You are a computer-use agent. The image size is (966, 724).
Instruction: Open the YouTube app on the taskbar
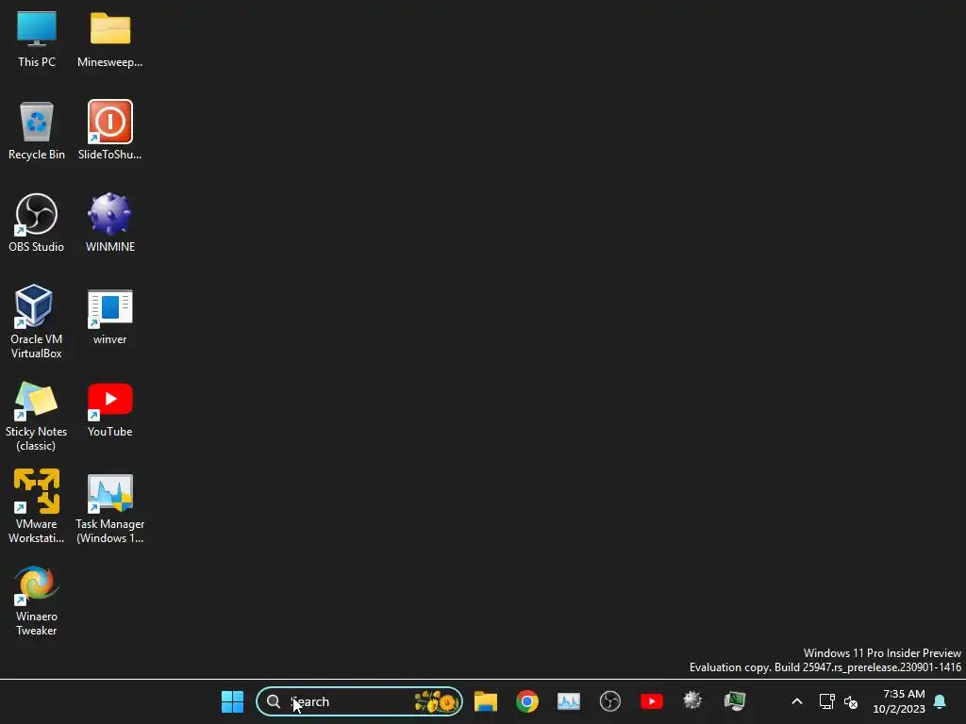click(x=651, y=701)
